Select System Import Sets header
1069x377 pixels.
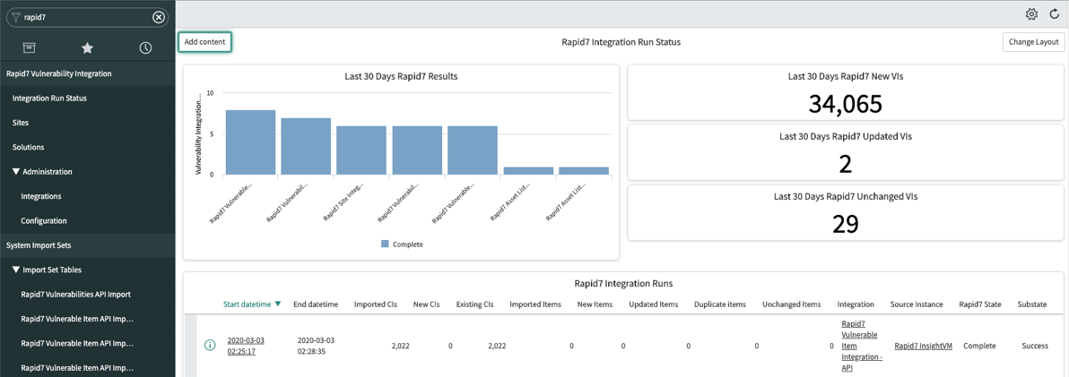point(39,245)
